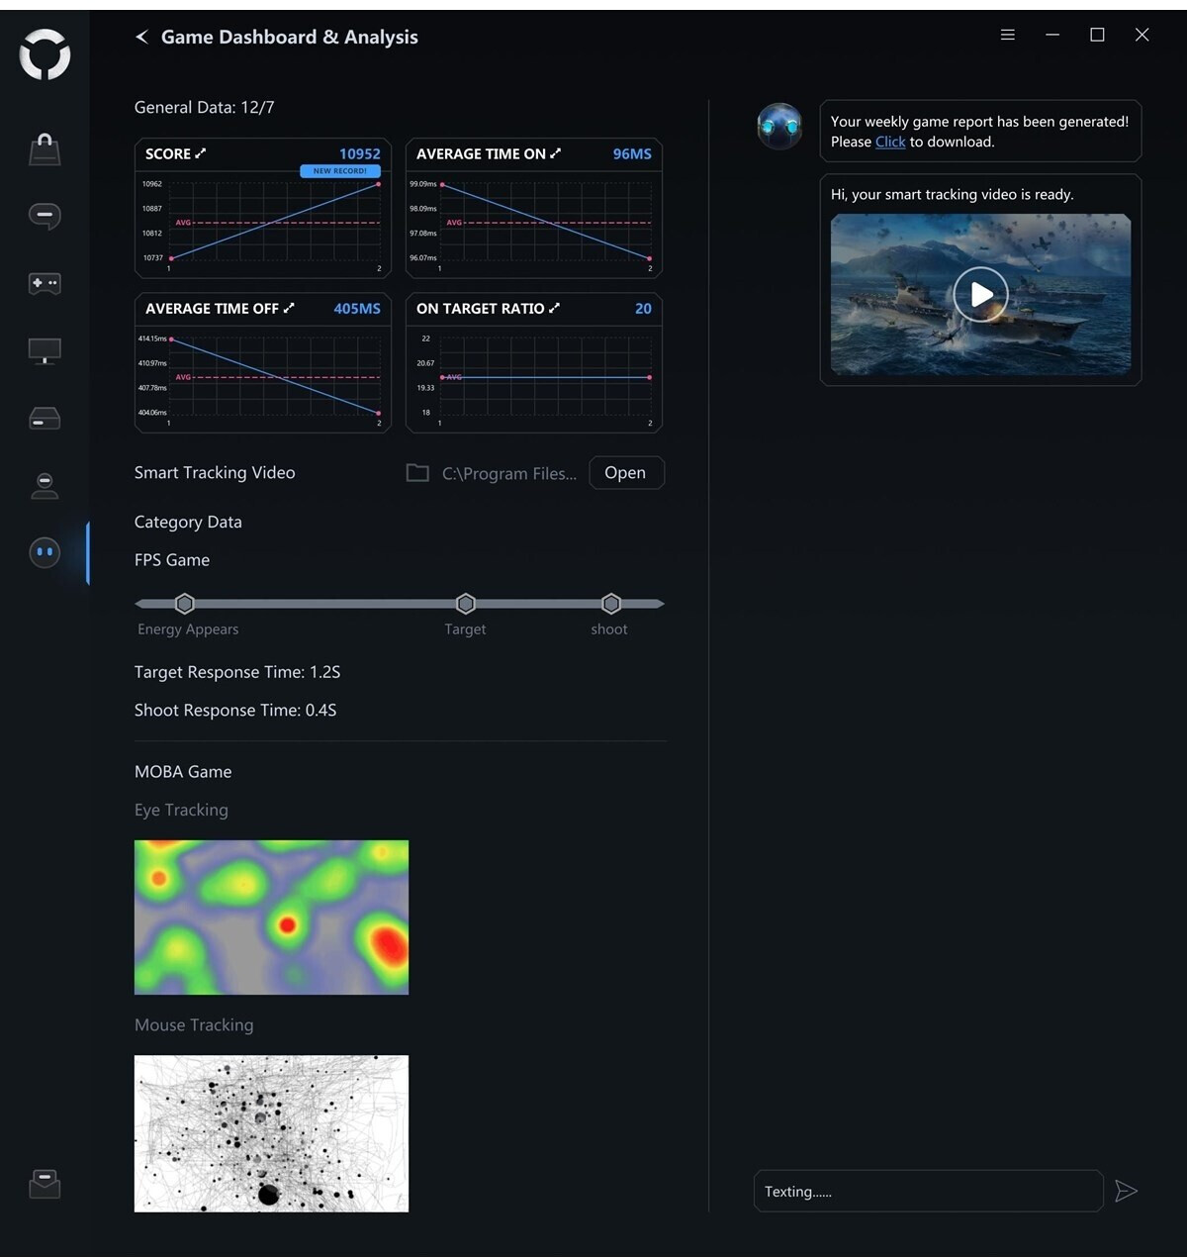1187x1257 pixels.
Task: Go back using the left chevron
Action: [141, 37]
